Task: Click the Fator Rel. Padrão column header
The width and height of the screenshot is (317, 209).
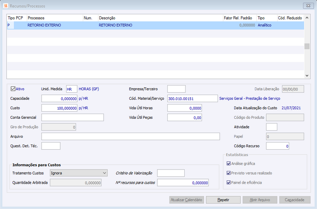Action: [239, 18]
